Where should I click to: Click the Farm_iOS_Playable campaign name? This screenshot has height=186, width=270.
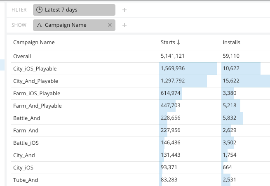(x=37, y=94)
